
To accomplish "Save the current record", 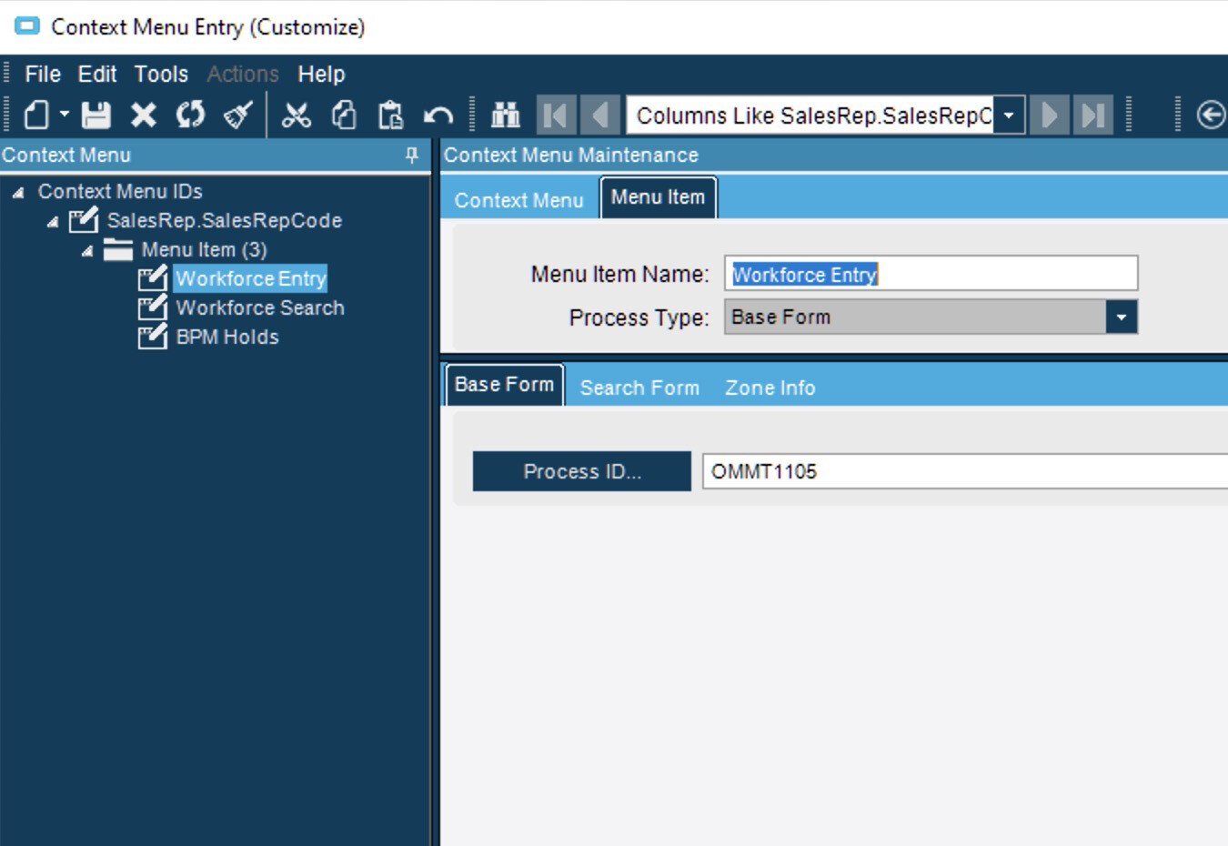I will click(95, 116).
